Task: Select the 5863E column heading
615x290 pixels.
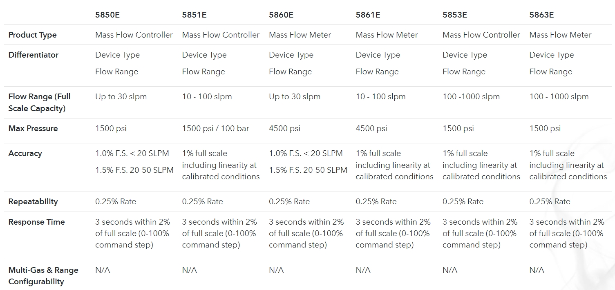Action: [x=541, y=15]
